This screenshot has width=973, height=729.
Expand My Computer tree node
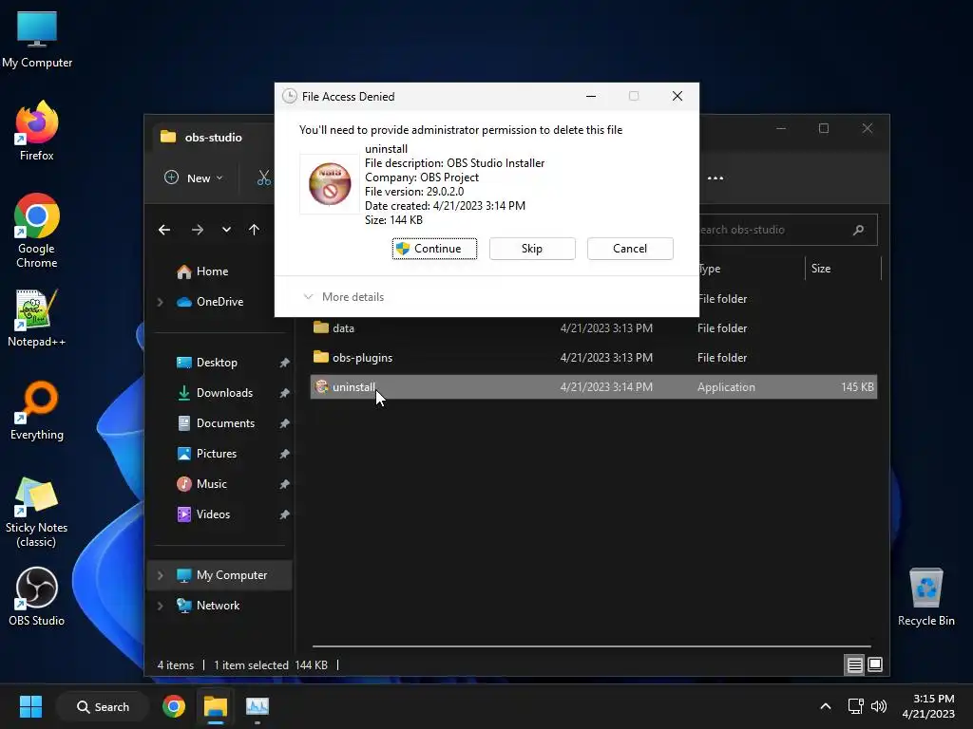160,575
